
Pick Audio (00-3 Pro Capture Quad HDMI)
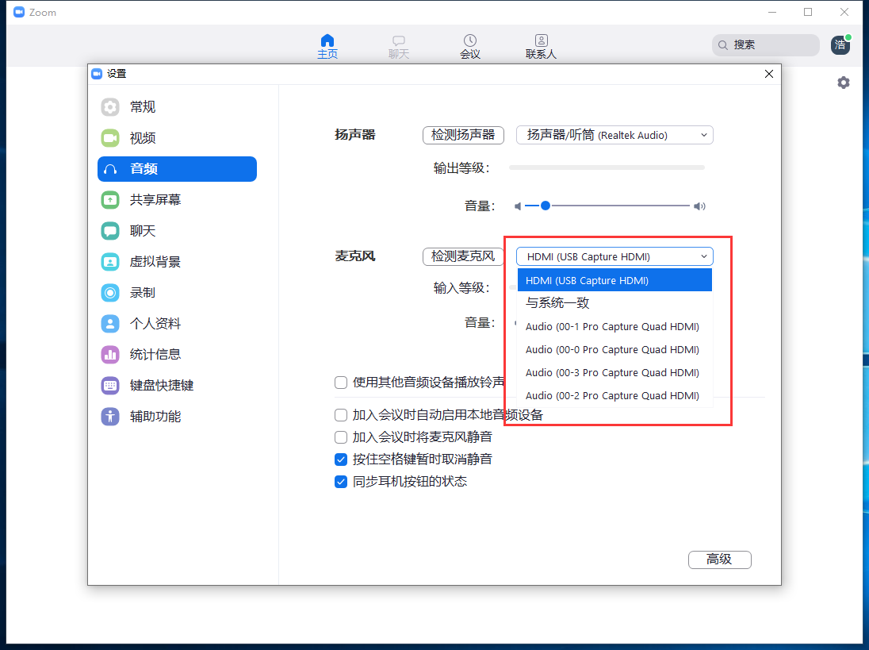(x=614, y=373)
